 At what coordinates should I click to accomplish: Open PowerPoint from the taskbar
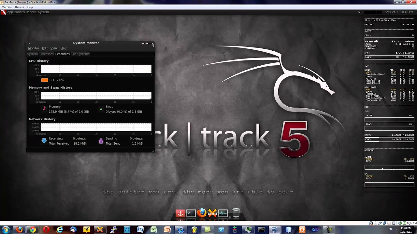pyautogui.click(x=167, y=230)
